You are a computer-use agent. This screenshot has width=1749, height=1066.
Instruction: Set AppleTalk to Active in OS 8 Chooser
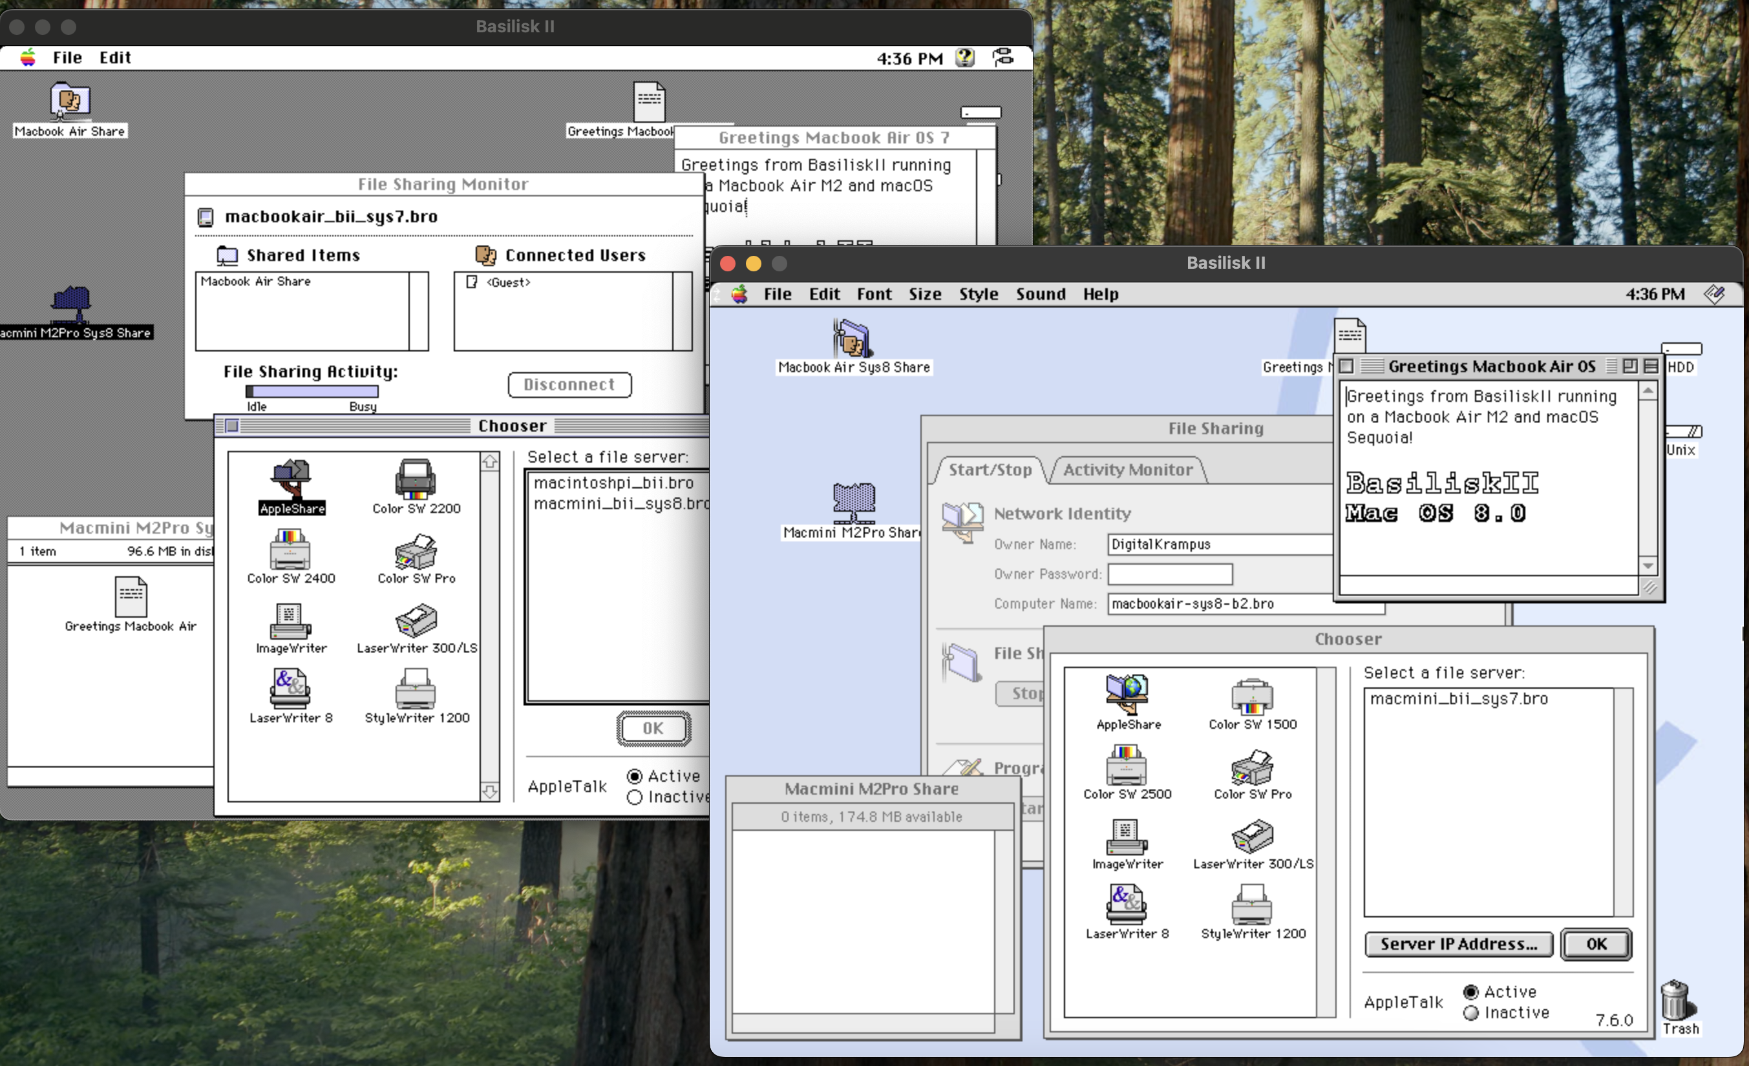(1471, 992)
